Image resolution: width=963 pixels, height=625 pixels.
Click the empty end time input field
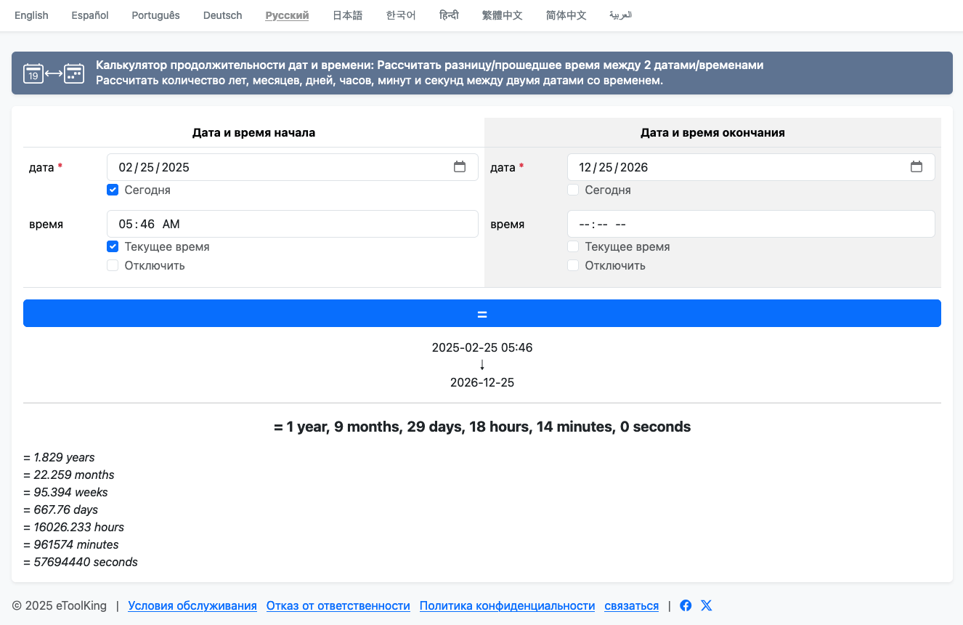point(750,224)
